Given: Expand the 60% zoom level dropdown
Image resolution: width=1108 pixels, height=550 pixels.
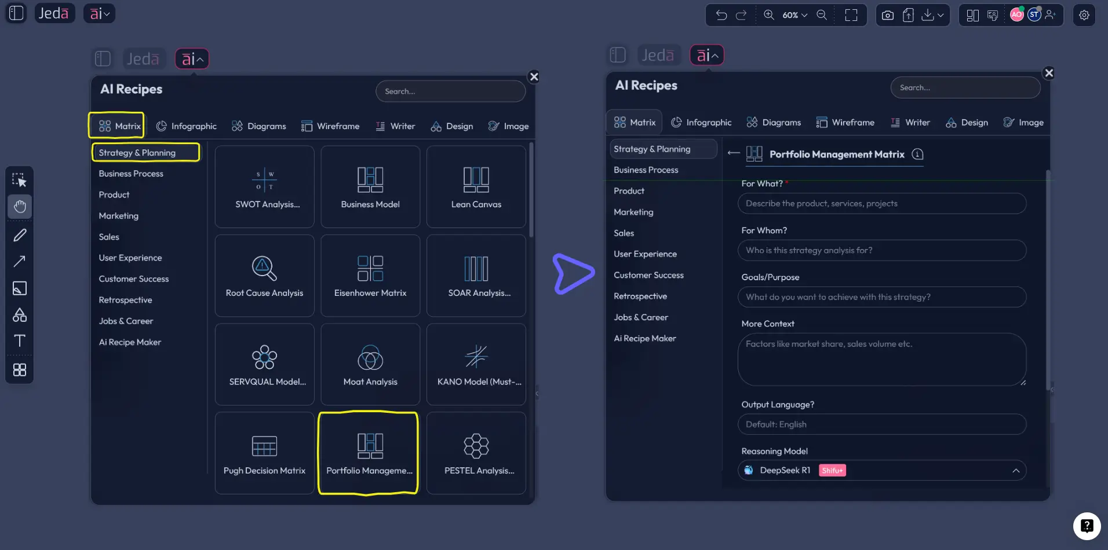Looking at the screenshot, I should pos(794,15).
